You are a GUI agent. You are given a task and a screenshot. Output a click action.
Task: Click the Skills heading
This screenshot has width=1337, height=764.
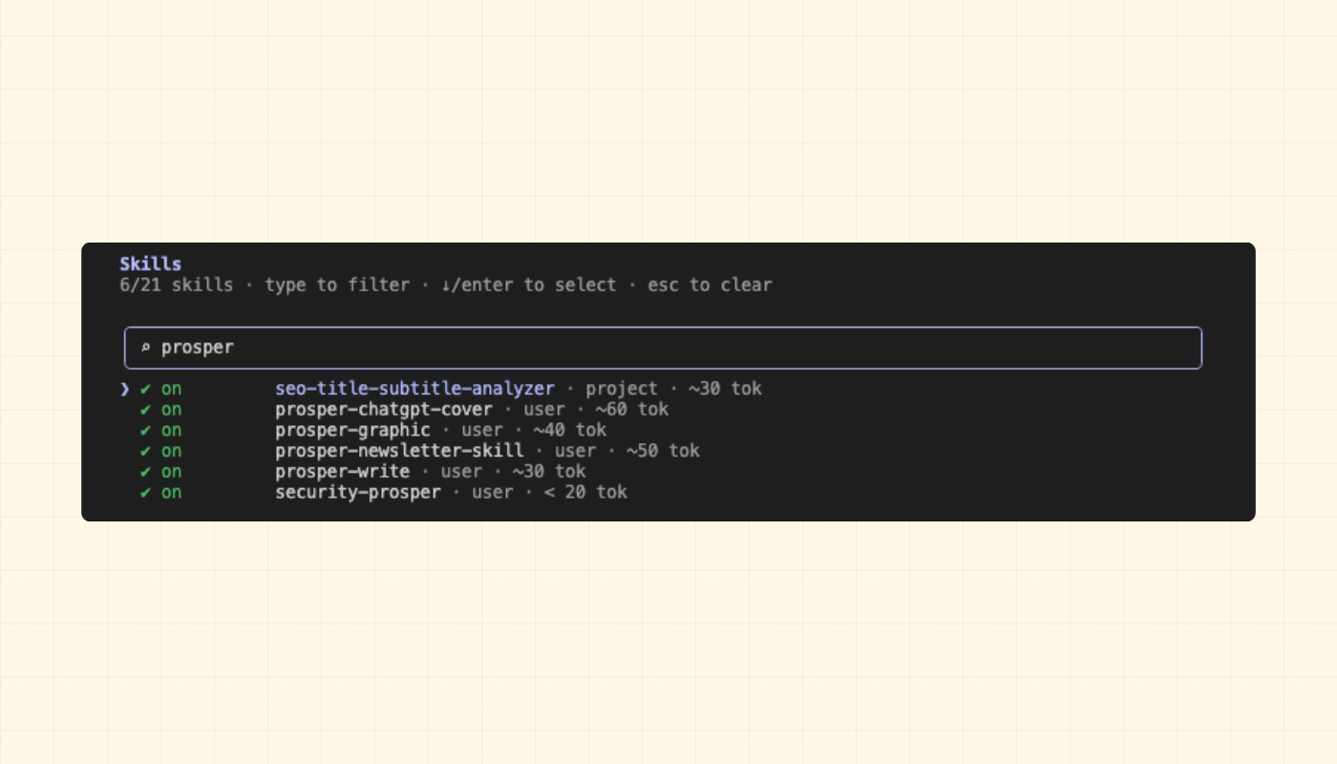[151, 264]
